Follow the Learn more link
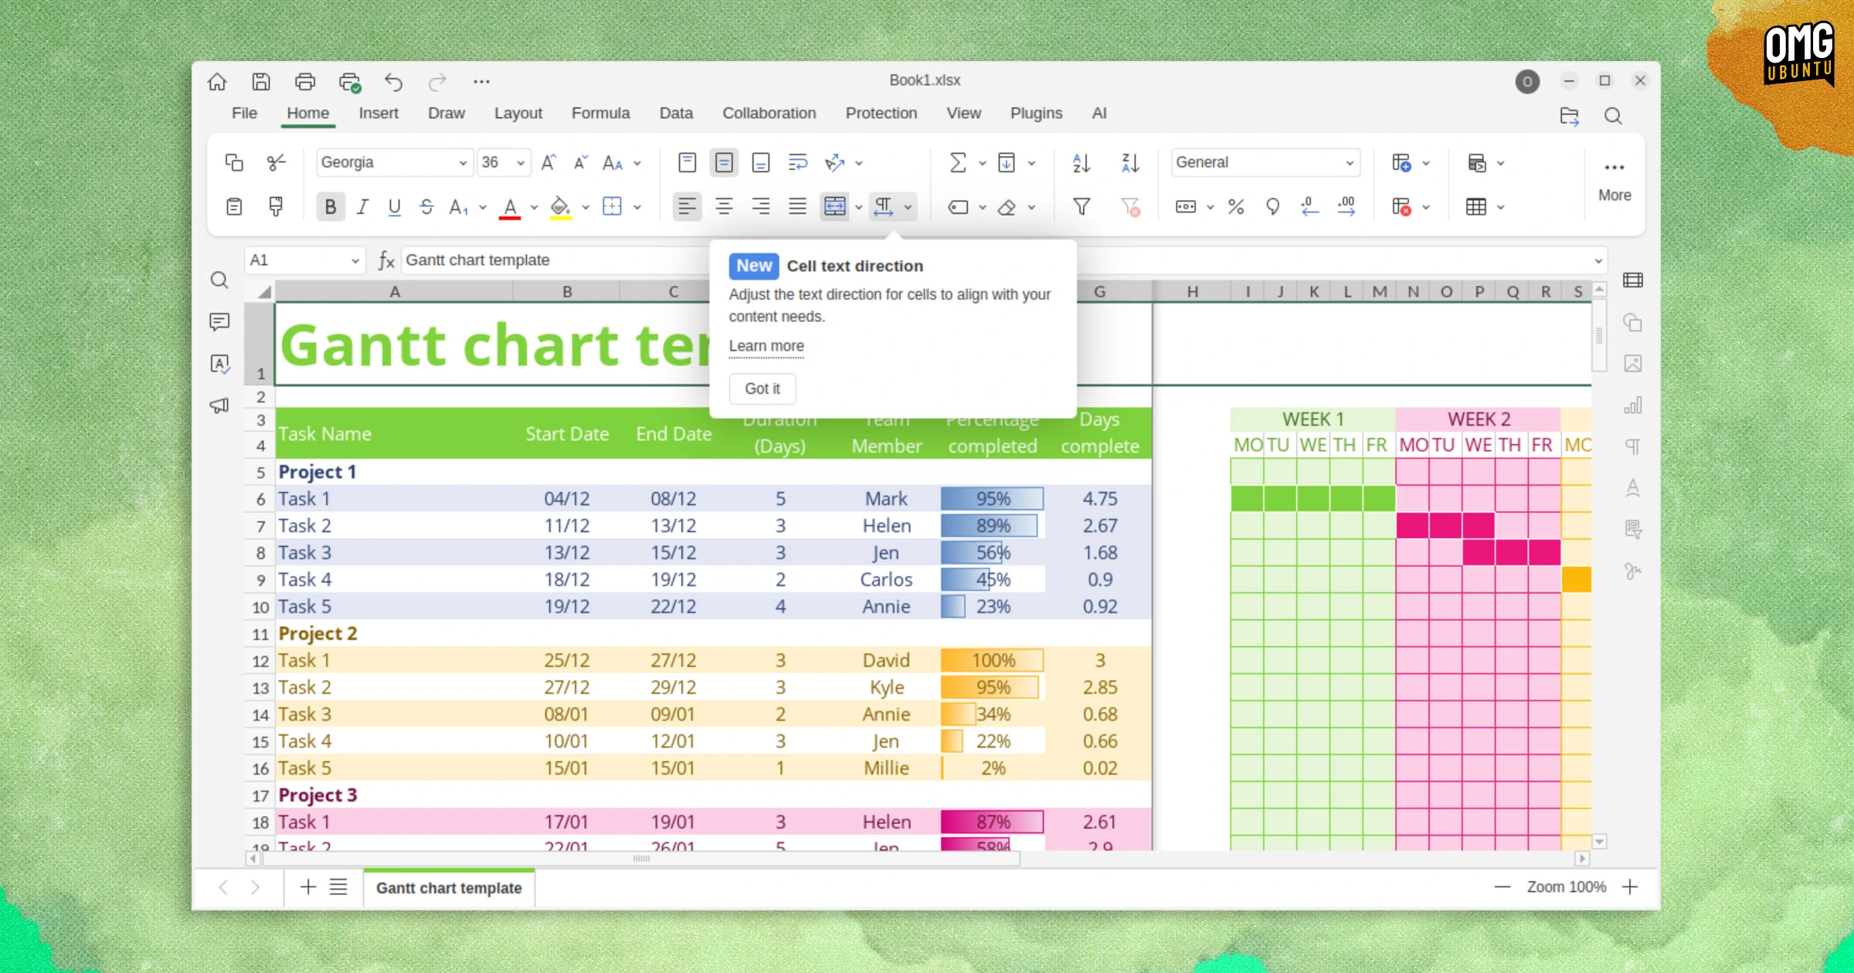The image size is (1854, 973). [766, 346]
